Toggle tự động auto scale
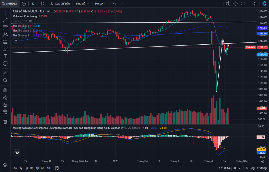 [262, 168]
